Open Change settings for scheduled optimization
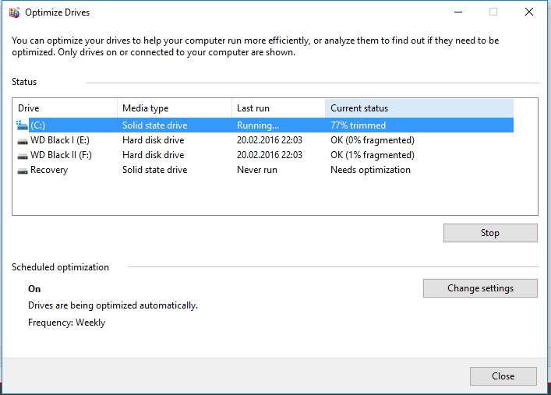The image size is (551, 395). tap(480, 288)
